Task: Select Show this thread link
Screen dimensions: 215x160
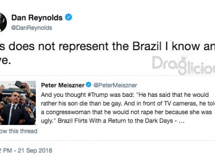Action: point(19,131)
